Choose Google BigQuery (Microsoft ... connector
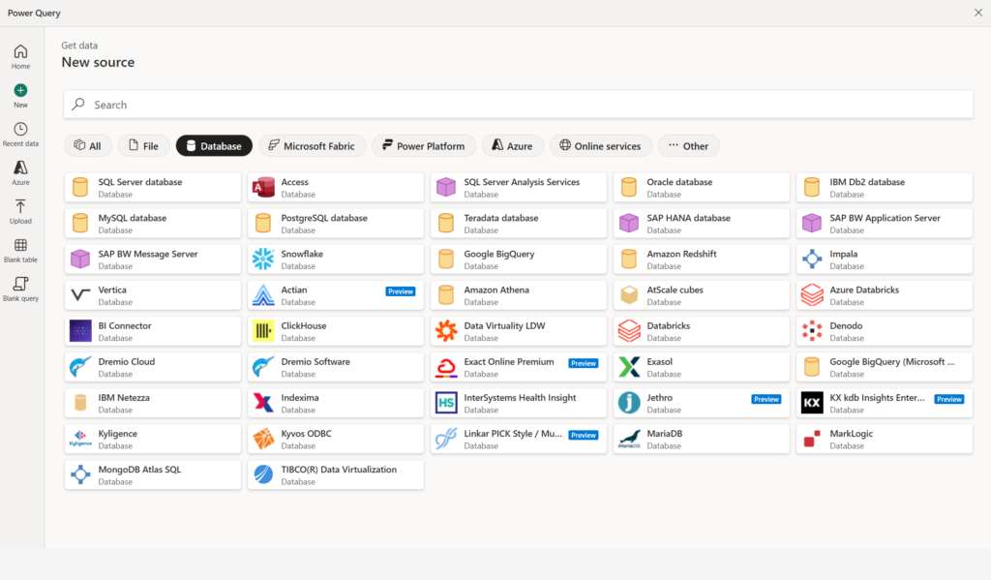The width and height of the screenshot is (991, 580). click(885, 367)
